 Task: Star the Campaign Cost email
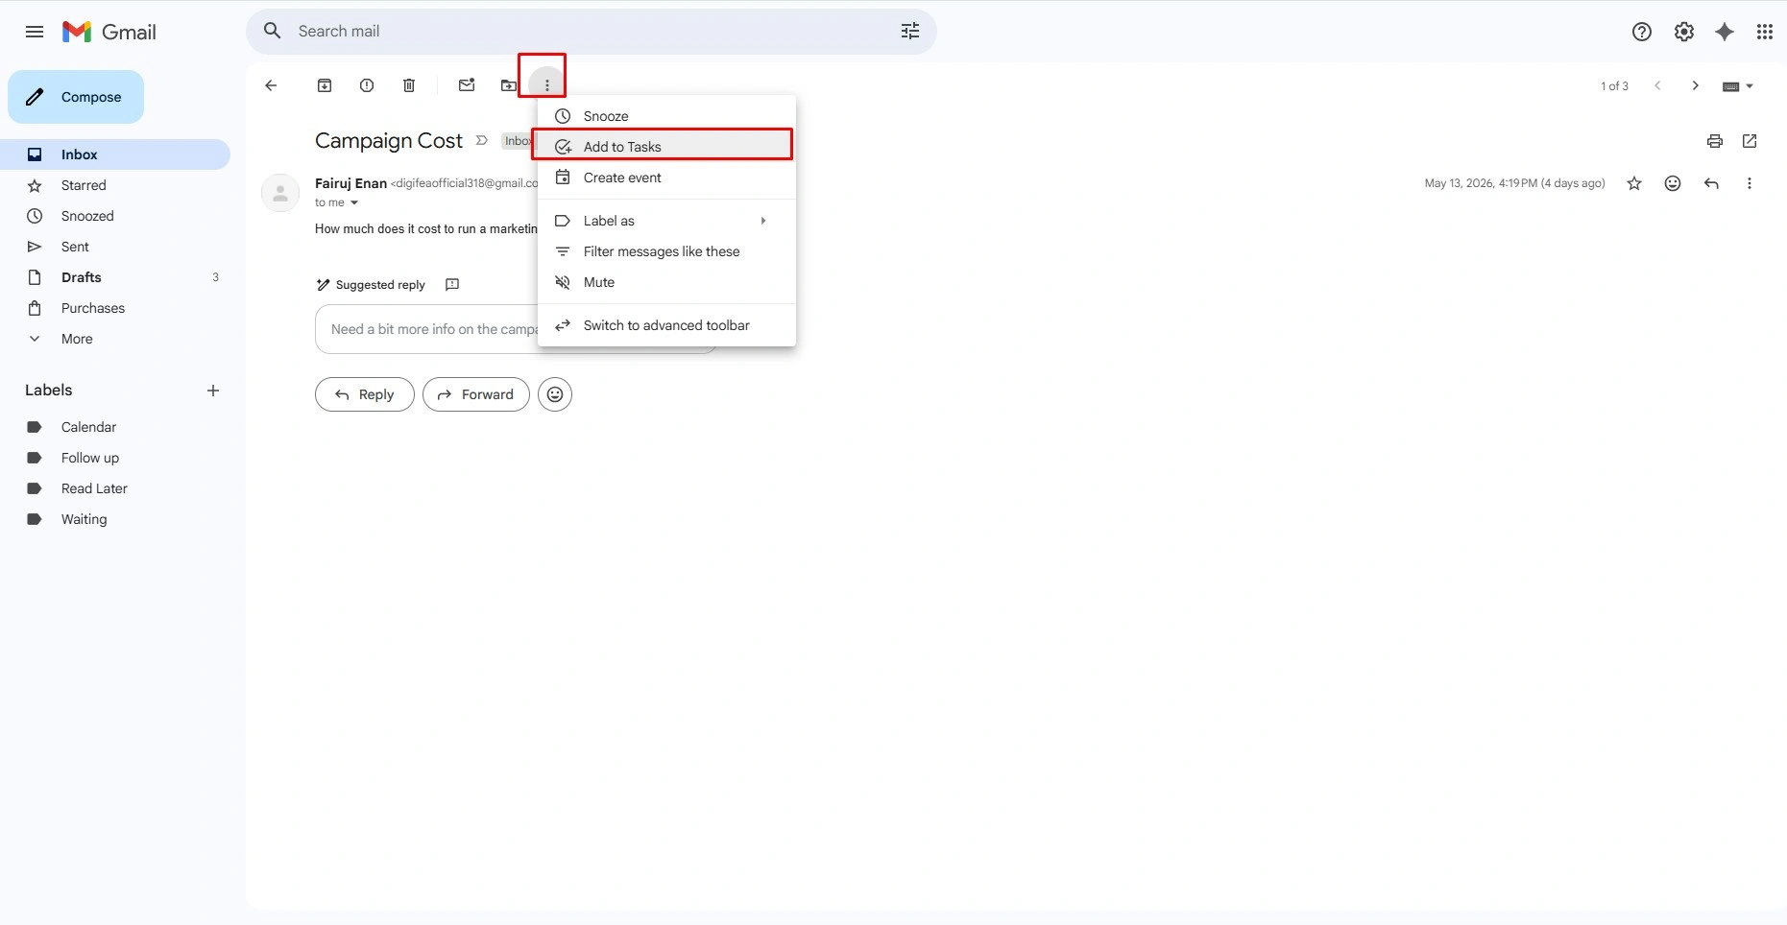click(1634, 183)
